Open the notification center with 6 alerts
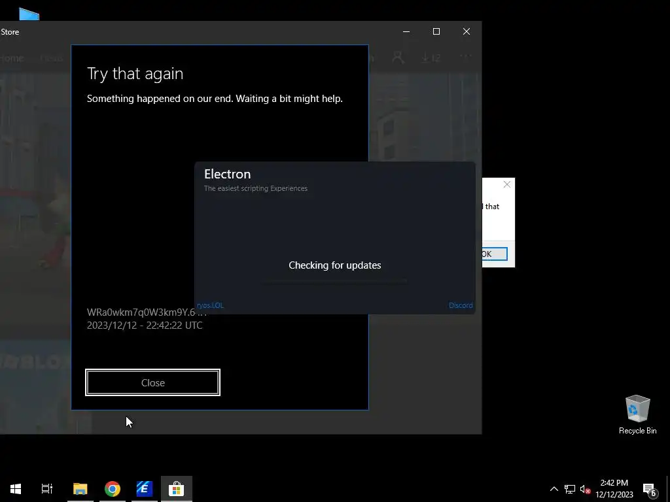This screenshot has width=670, height=502. click(x=649, y=489)
